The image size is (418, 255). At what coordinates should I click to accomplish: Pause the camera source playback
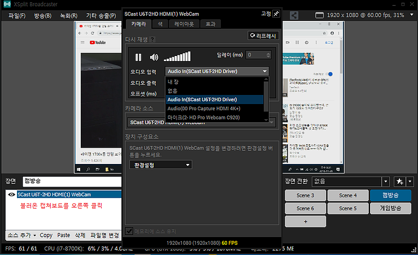[x=138, y=57]
